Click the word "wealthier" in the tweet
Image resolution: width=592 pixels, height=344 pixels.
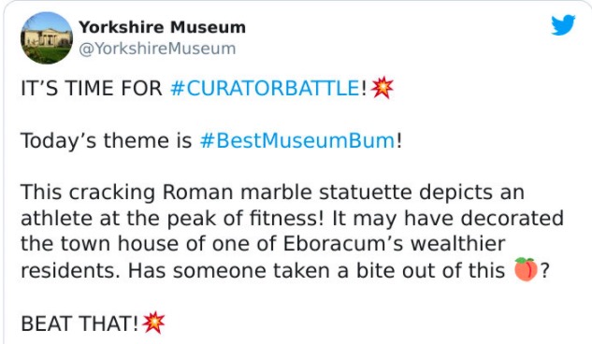coord(457,244)
